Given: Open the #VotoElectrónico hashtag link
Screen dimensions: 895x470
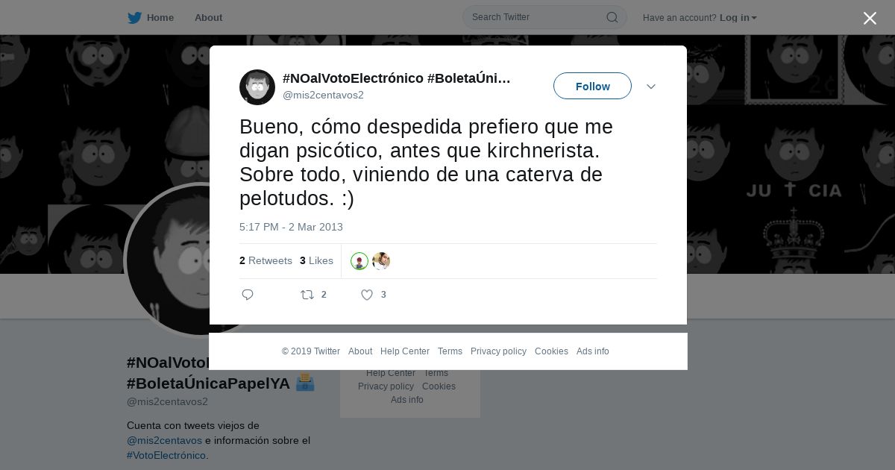Looking at the screenshot, I should tap(166, 455).
